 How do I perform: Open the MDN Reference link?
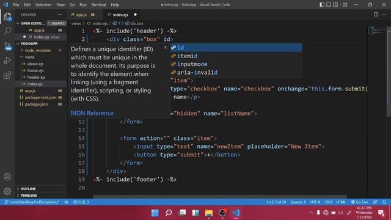tap(92, 113)
